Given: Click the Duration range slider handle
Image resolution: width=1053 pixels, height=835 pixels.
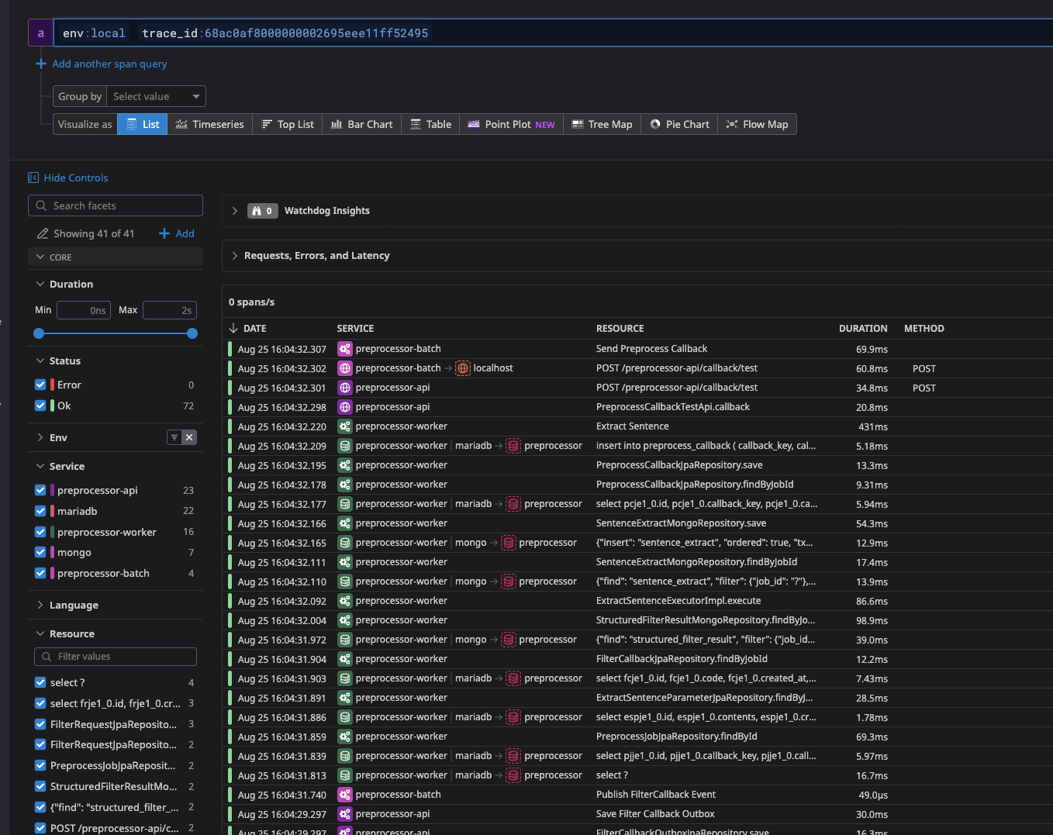Looking at the screenshot, I should (38, 333).
